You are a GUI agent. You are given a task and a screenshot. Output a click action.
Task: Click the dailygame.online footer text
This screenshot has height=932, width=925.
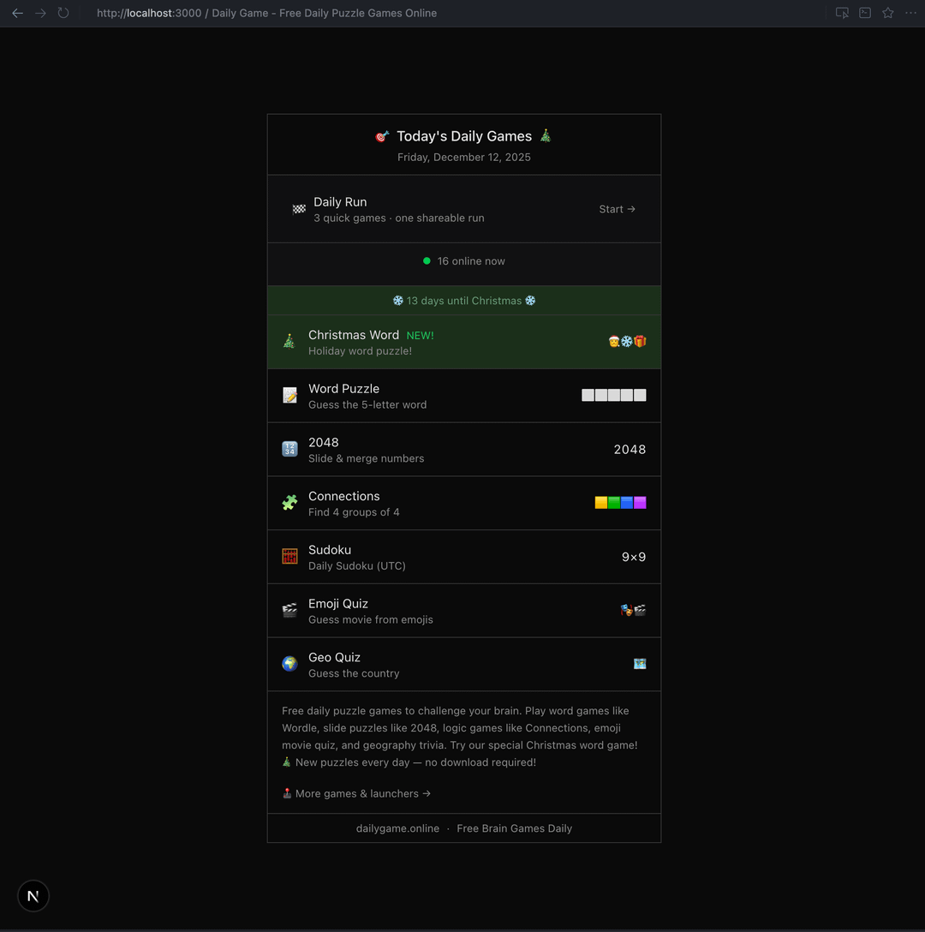397,828
